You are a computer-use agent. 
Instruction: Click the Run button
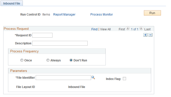pos(152,13)
